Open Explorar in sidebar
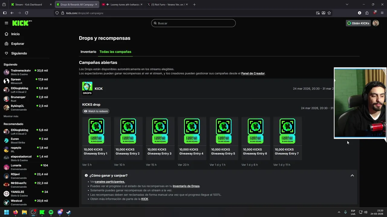The image size is (387, 217). [18, 44]
